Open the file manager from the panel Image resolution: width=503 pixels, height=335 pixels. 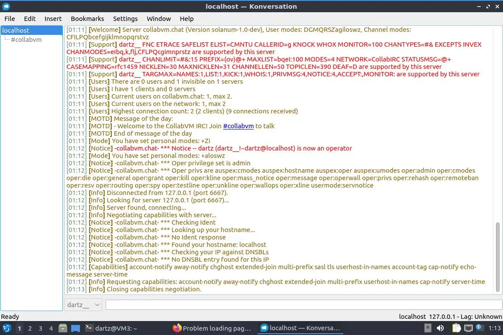pyautogui.click(x=63, y=328)
